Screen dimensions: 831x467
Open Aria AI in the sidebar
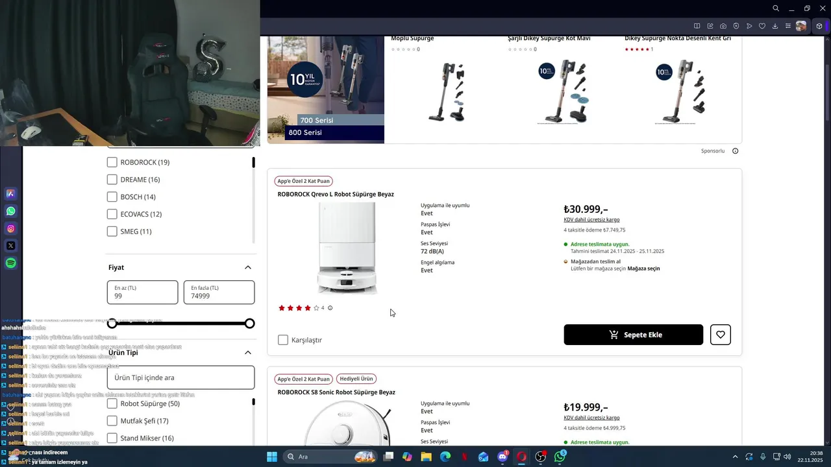pos(11,193)
